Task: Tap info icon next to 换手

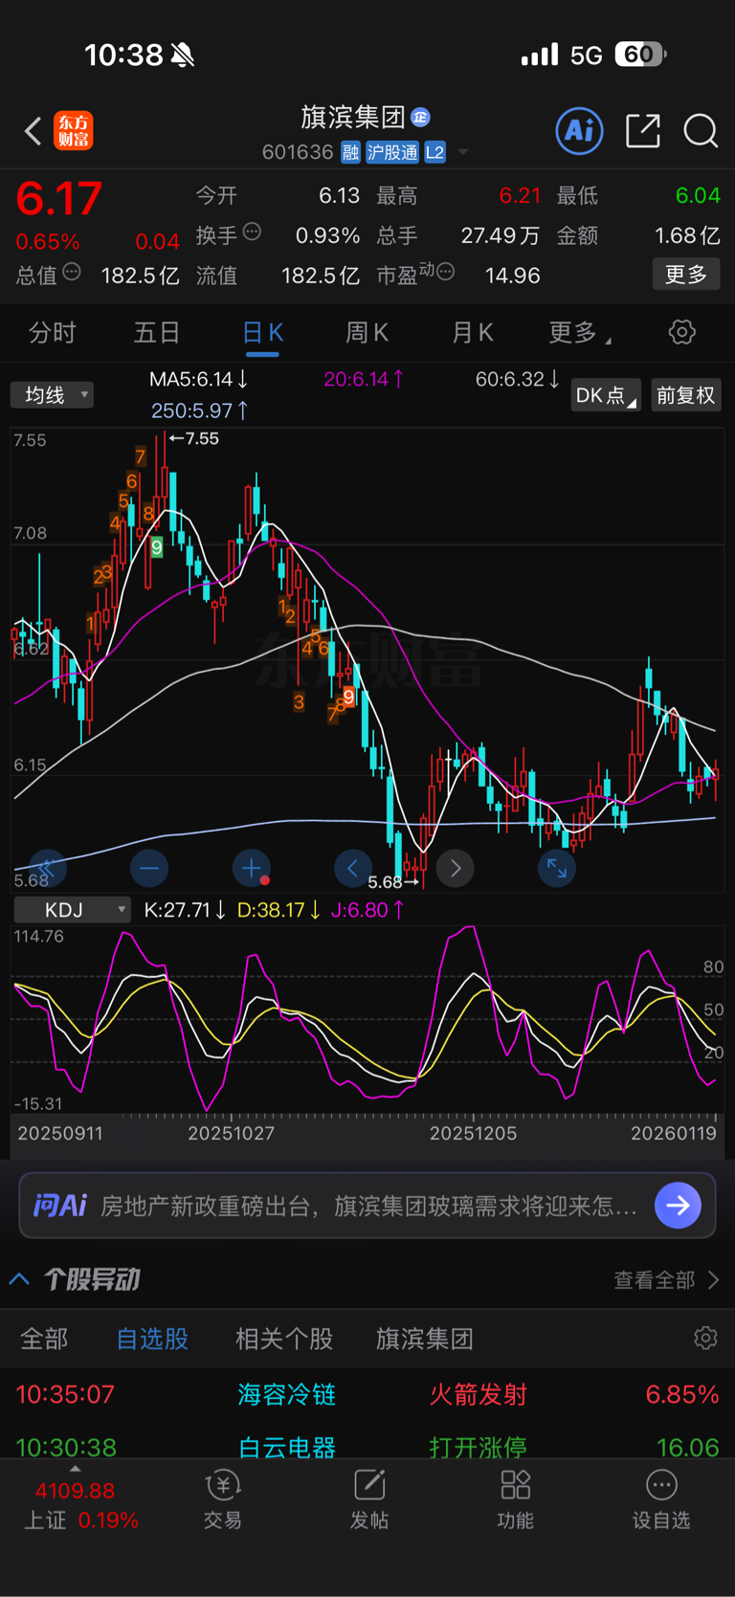Action: point(253,231)
